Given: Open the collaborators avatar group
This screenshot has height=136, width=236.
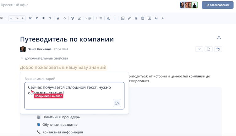Looking at the screenshot, I should 189,5.
